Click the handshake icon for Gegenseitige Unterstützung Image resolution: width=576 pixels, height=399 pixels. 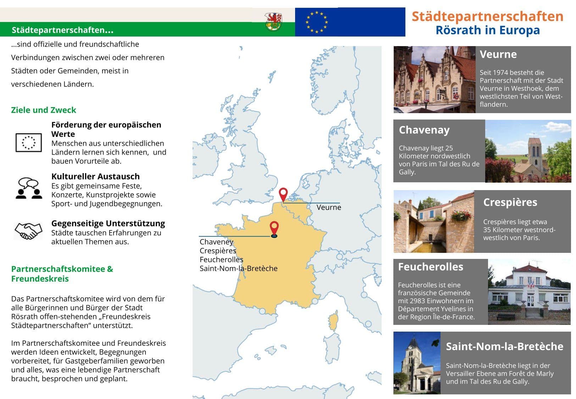pos(28,231)
